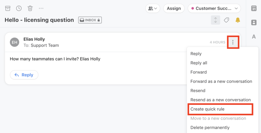261x133 pixels.
Task: Snooze the conversation with the clock icon
Action: (19, 8)
